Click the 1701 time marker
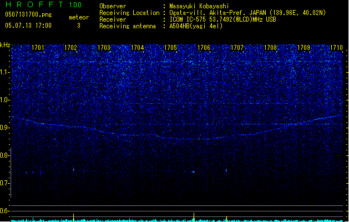 pyautogui.click(x=38, y=48)
